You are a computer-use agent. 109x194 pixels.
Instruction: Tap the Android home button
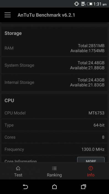pos(54,187)
